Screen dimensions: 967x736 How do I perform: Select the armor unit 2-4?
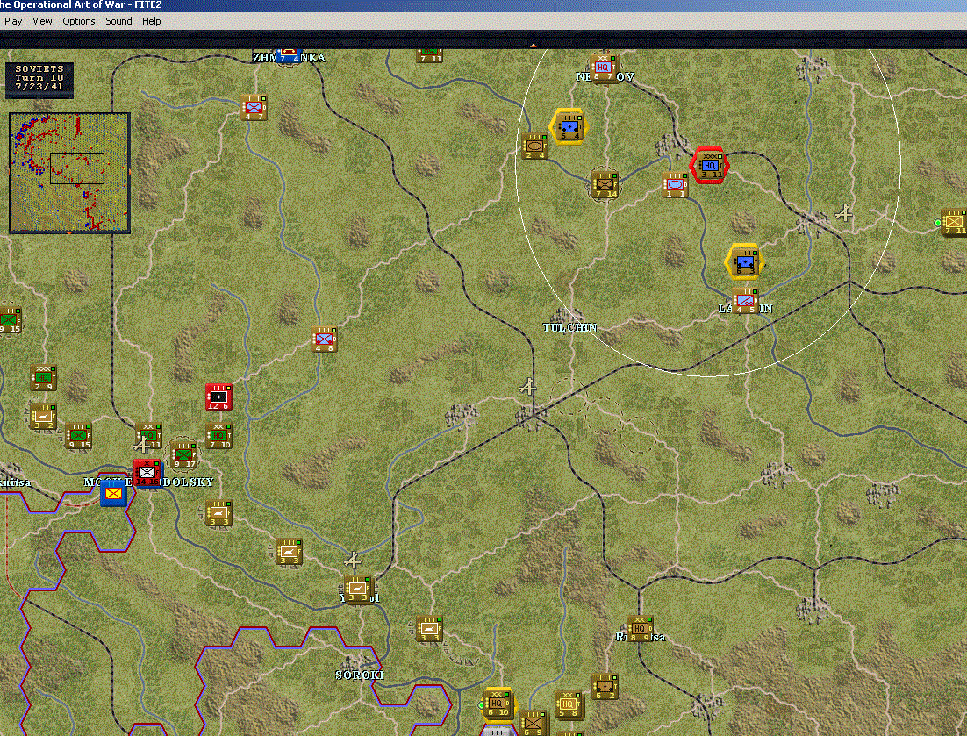pyautogui.click(x=534, y=146)
